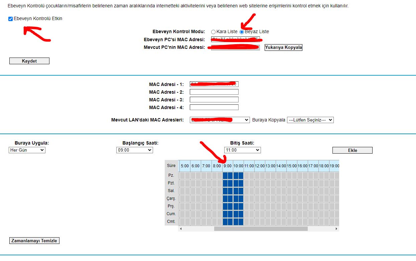This screenshot has height=261, width=416.
Task: Click the 7:00 column header
Action: (x=206, y=166)
